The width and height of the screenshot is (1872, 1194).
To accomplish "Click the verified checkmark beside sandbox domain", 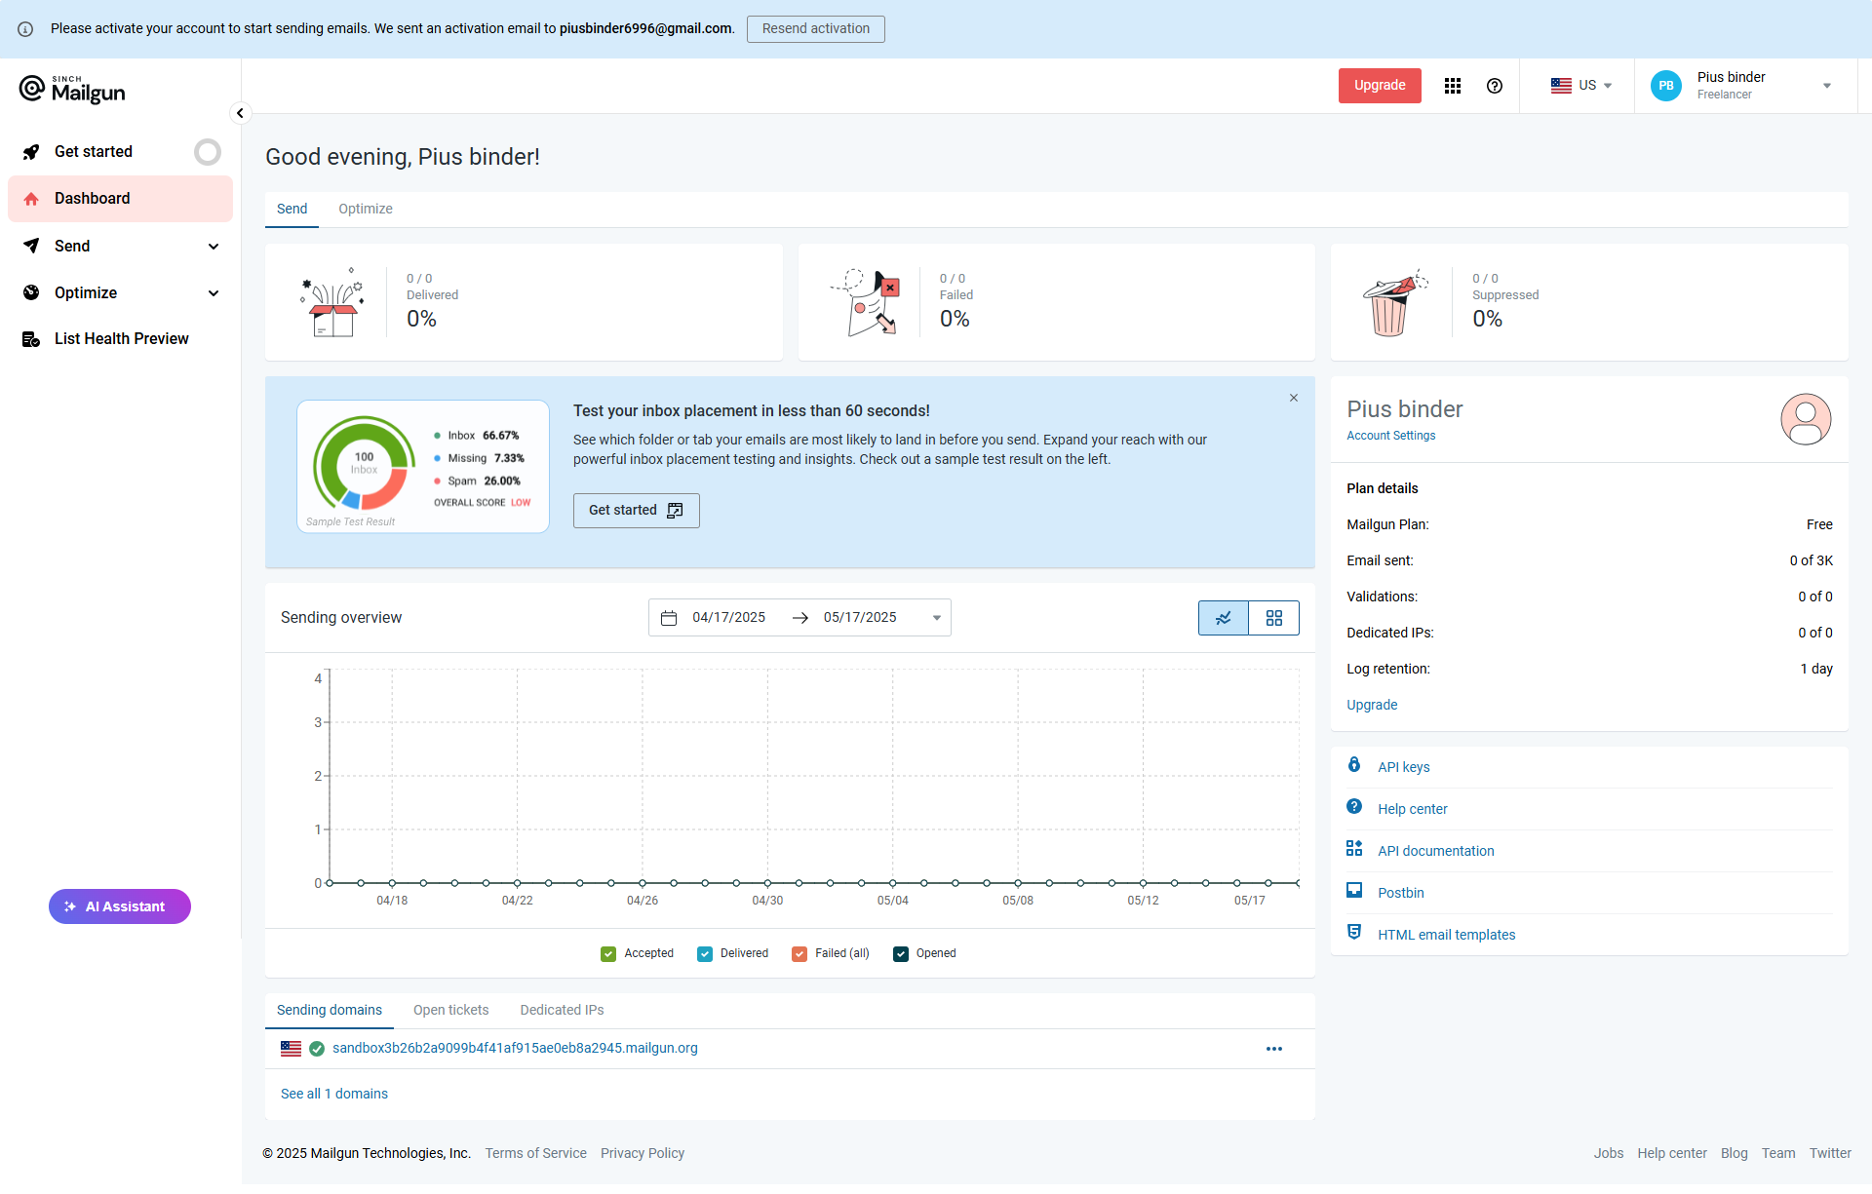I will pyautogui.click(x=317, y=1050).
